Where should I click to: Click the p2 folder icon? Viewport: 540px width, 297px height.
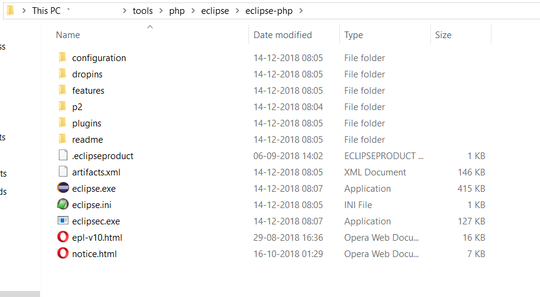click(x=62, y=106)
